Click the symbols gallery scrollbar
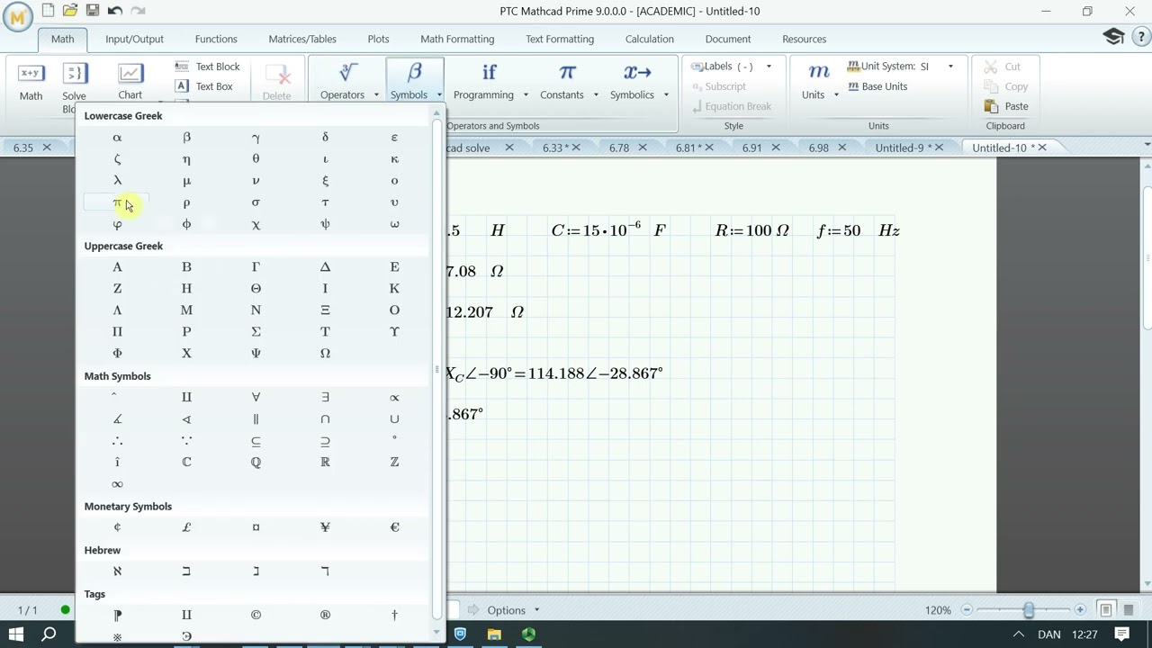1152x648 pixels. pos(437,369)
